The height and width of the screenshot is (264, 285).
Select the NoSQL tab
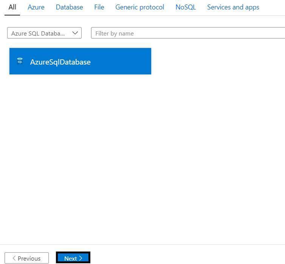pyautogui.click(x=186, y=7)
